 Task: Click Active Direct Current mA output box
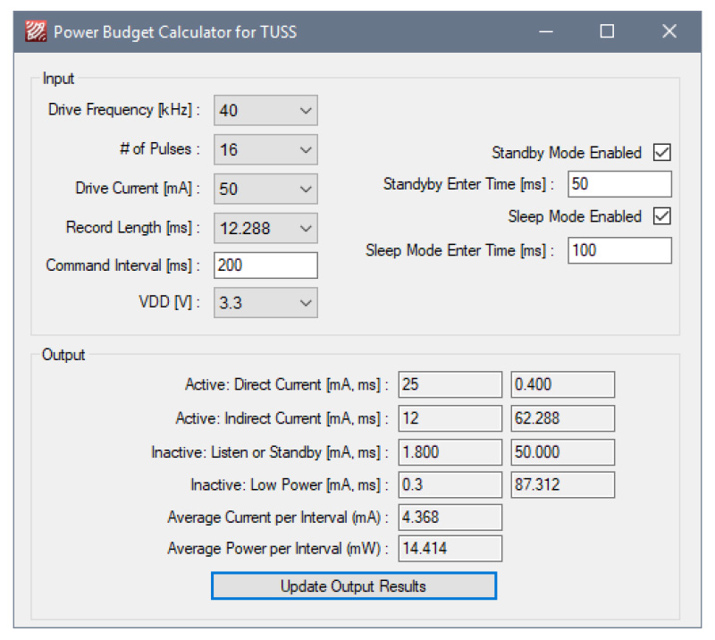(x=450, y=384)
